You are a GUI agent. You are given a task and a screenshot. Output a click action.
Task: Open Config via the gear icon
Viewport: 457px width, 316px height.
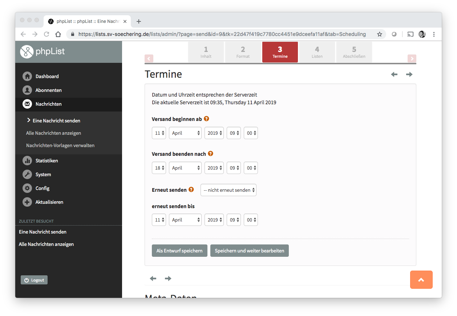[x=27, y=188]
